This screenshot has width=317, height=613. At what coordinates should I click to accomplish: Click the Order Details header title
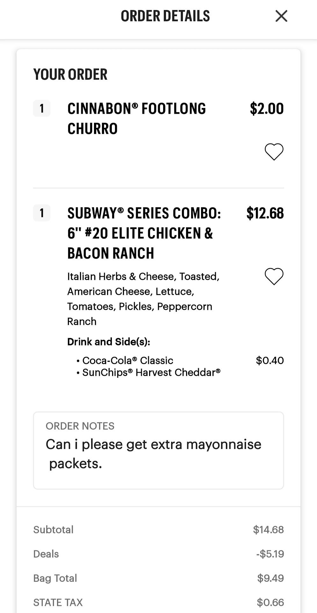point(165,16)
